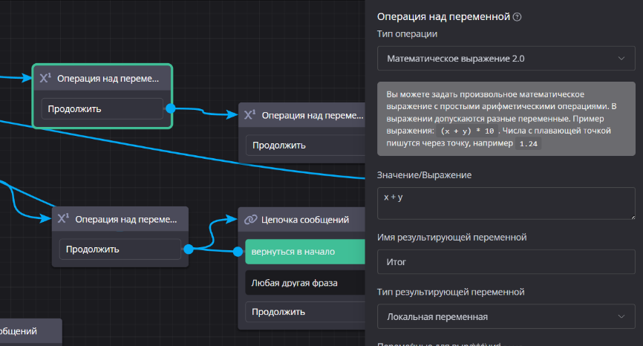Open the Тип операции dropdown
This screenshot has width=643, height=346.
[x=506, y=58]
